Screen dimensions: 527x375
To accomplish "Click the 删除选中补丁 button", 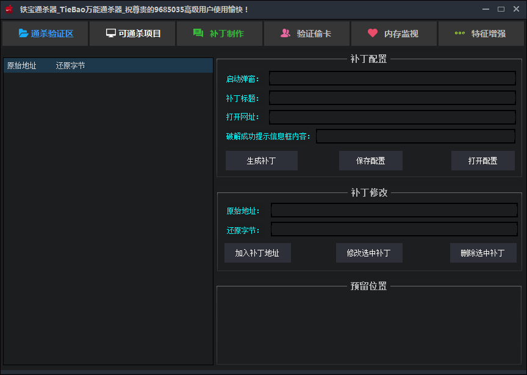I will (482, 253).
